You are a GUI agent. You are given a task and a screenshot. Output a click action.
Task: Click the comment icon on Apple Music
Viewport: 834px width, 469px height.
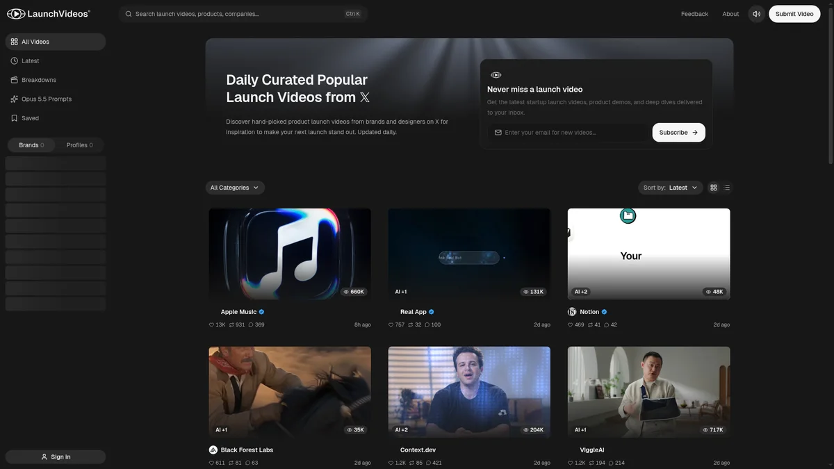[x=251, y=324]
